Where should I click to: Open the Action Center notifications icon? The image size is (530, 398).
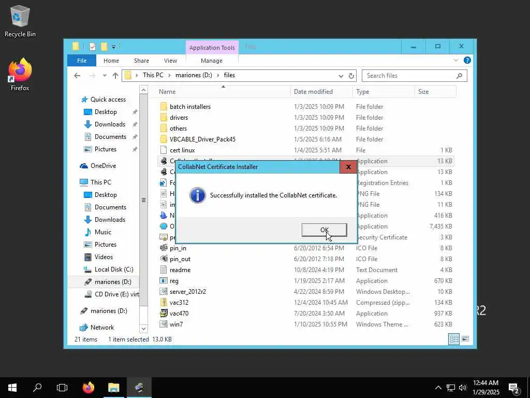tap(514, 388)
